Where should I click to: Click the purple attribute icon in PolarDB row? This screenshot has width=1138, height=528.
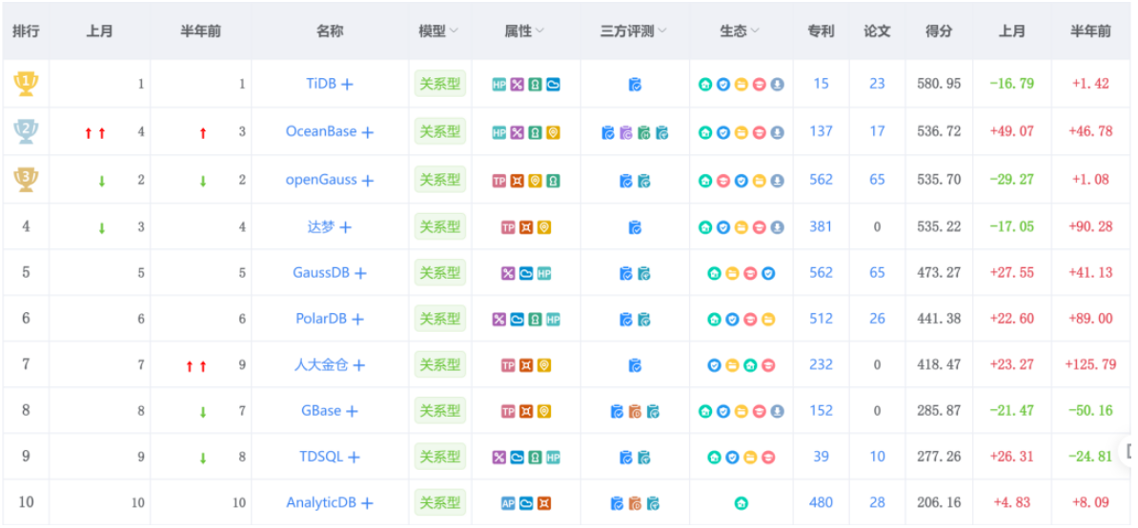(499, 319)
